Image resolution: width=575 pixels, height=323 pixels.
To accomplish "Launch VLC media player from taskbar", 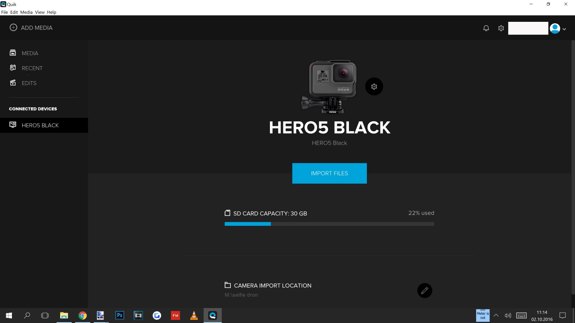I will [x=194, y=315].
